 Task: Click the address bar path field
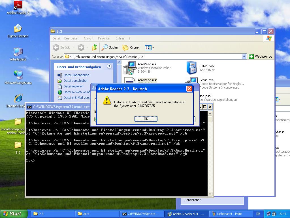153,56
